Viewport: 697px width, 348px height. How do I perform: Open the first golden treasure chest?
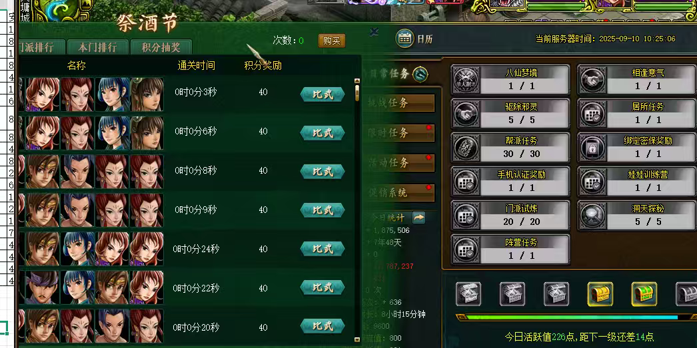pos(600,294)
